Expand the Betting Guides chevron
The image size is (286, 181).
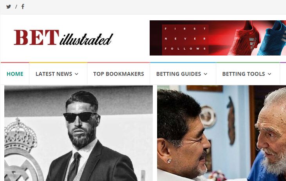(206, 74)
